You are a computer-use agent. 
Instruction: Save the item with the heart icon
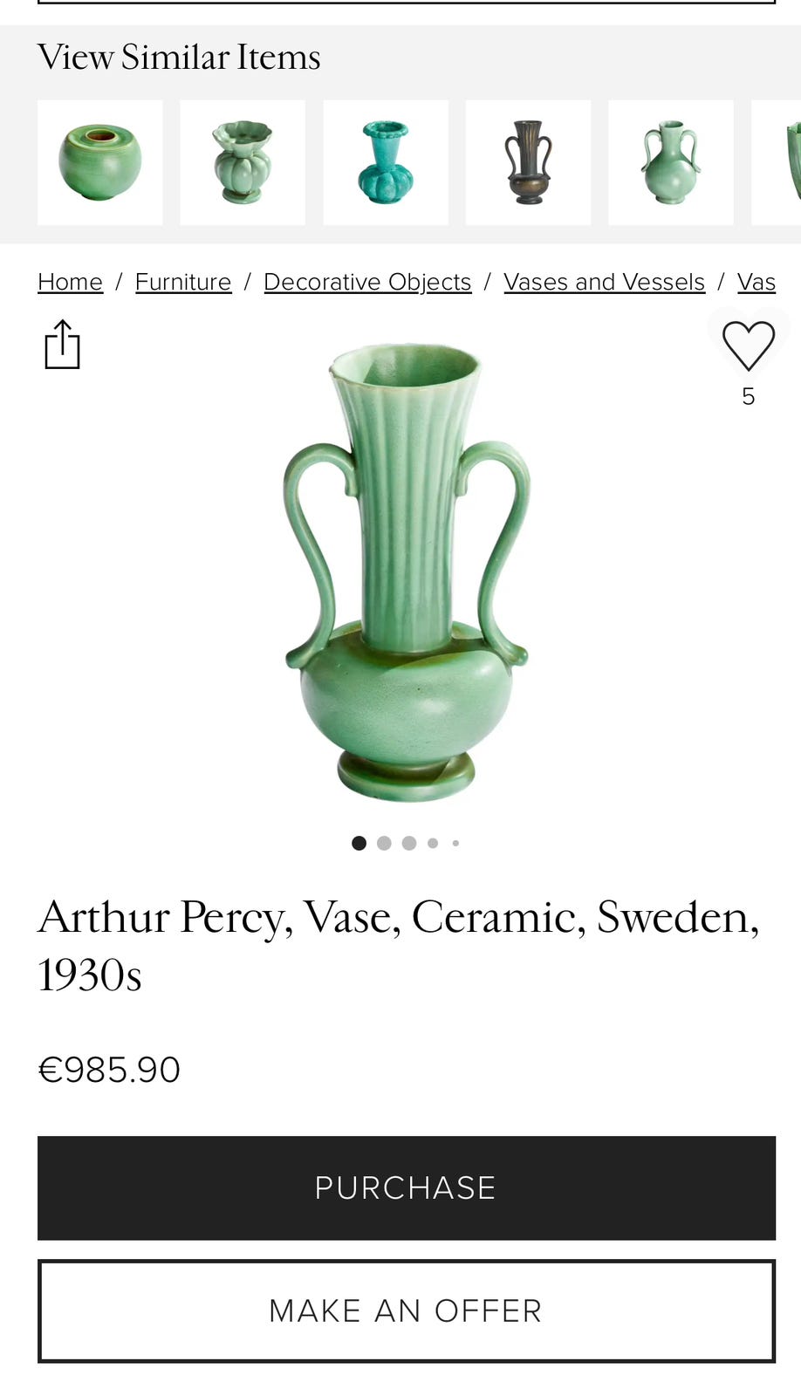point(748,346)
